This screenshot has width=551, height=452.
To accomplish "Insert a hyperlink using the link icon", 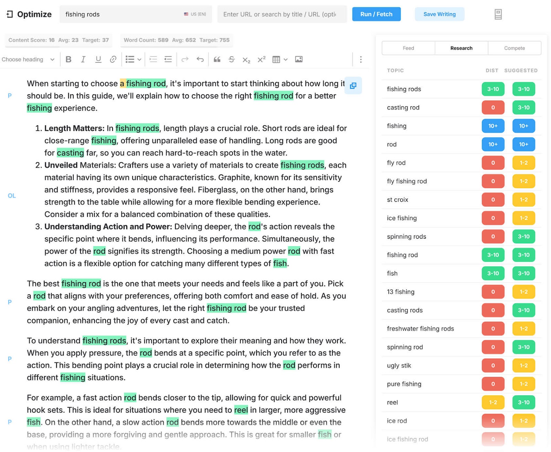I will tap(113, 59).
